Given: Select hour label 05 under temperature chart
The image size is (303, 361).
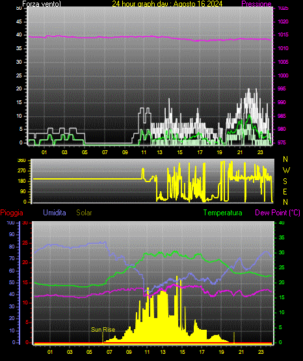Looking at the screenshot, I should coord(89,352).
